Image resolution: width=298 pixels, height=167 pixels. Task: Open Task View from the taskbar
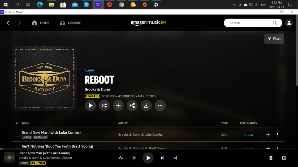pyautogui.click(x=28, y=5)
